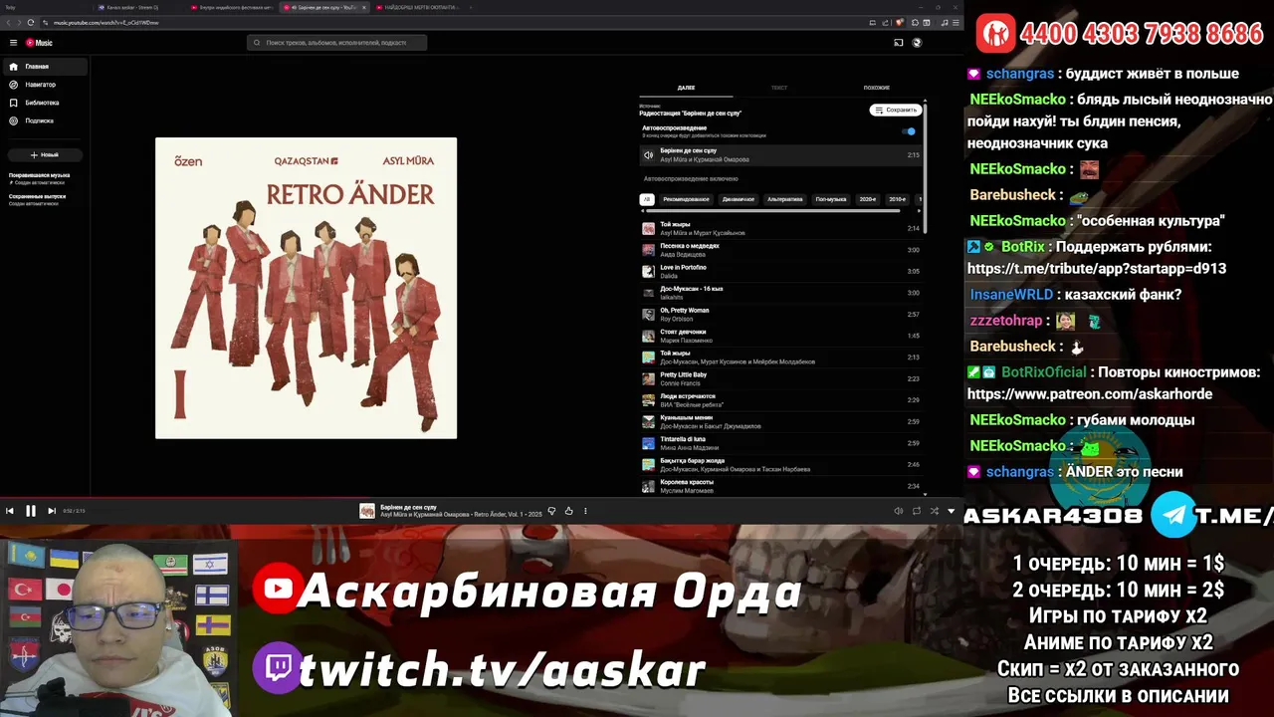Play Дос-Мукасан - 16 қыз track

781,293
